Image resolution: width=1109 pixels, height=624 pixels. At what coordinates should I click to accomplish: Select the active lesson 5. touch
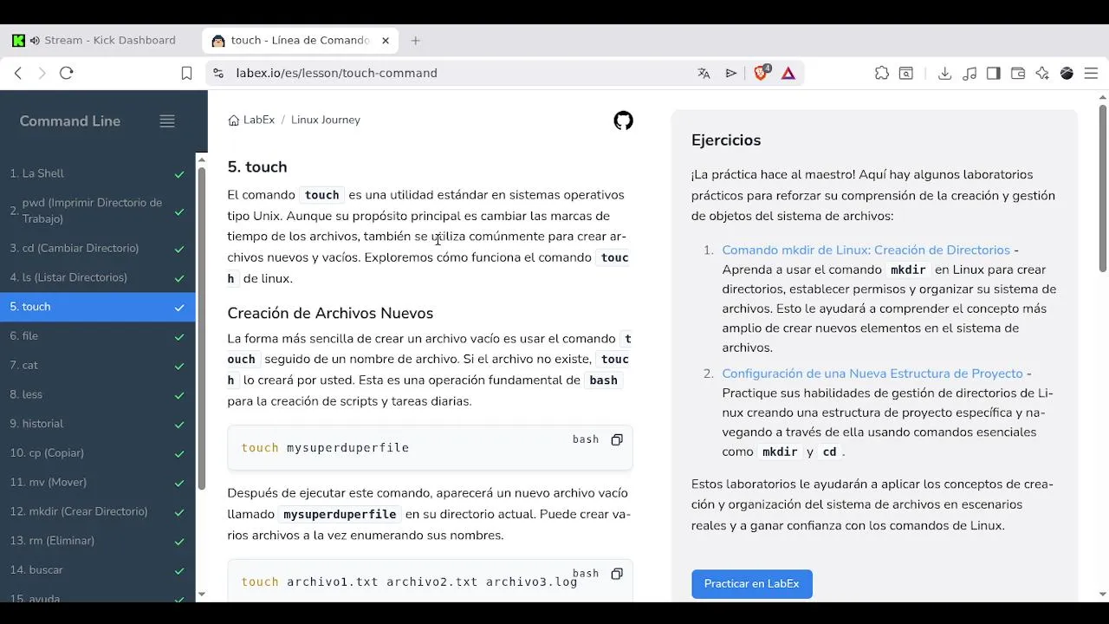[97, 307]
